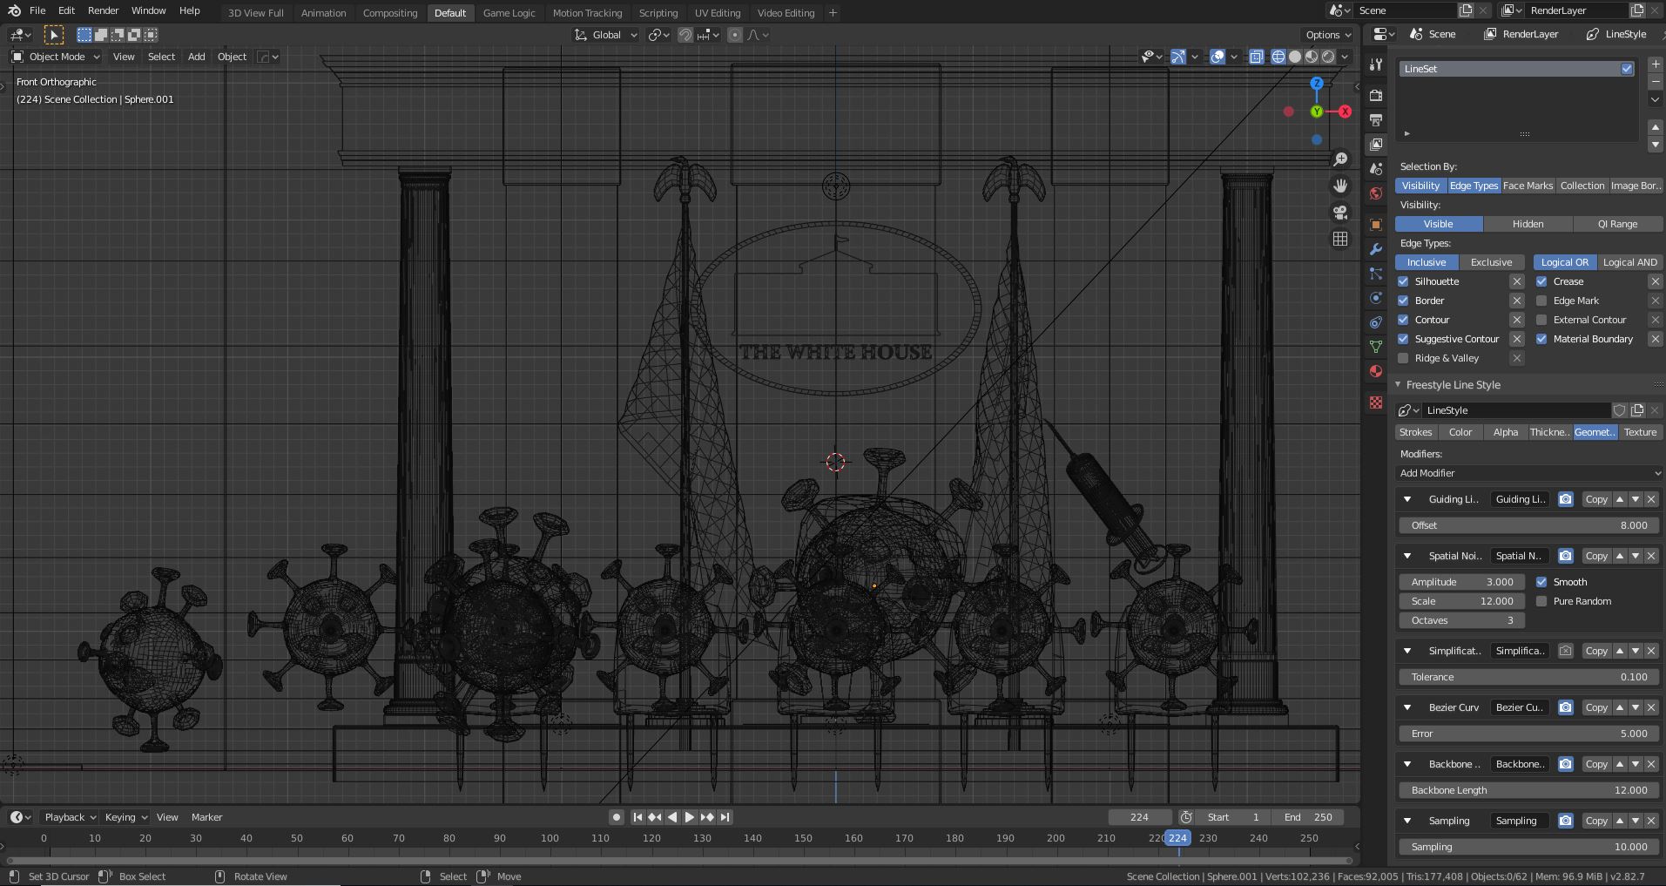
Task: Toggle snapping magnet icon
Action: point(685,35)
